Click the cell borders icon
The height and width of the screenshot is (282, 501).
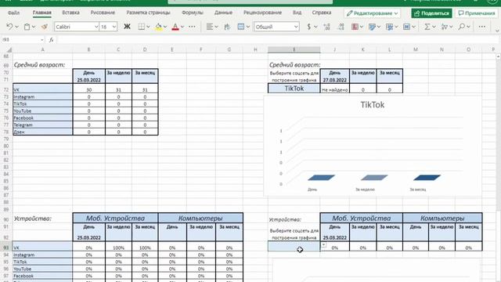(x=141, y=27)
